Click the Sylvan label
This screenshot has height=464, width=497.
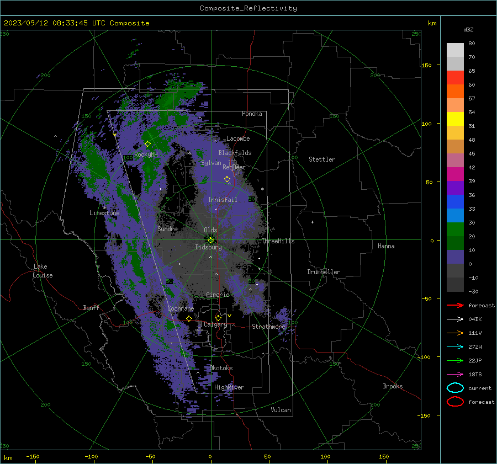[x=211, y=162]
